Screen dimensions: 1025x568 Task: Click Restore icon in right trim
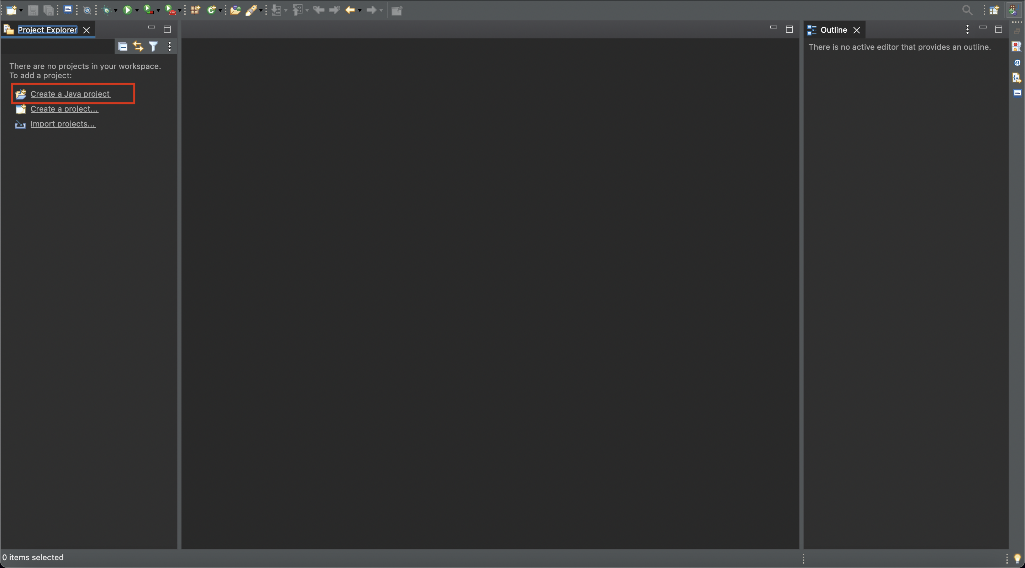[x=1017, y=31]
